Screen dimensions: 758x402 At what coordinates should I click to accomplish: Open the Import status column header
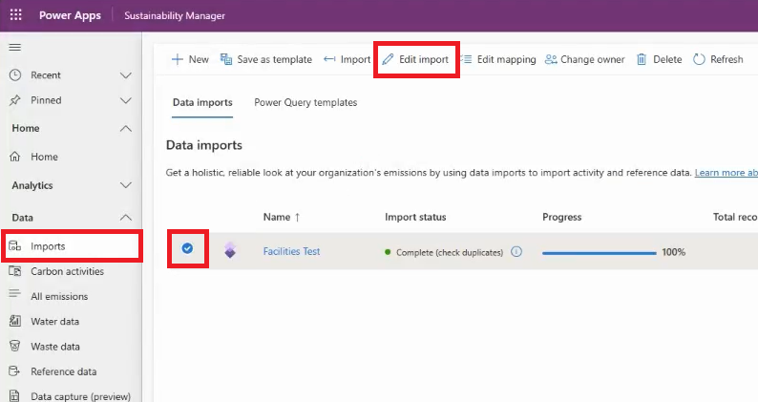pyautogui.click(x=415, y=217)
